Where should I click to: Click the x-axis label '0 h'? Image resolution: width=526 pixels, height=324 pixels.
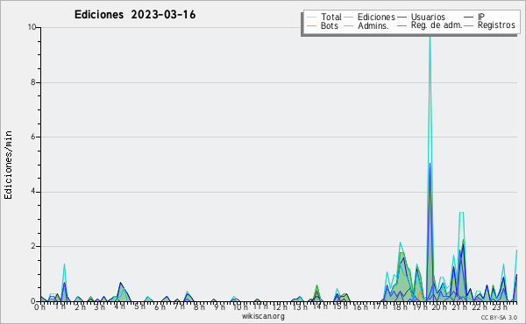click(x=39, y=307)
